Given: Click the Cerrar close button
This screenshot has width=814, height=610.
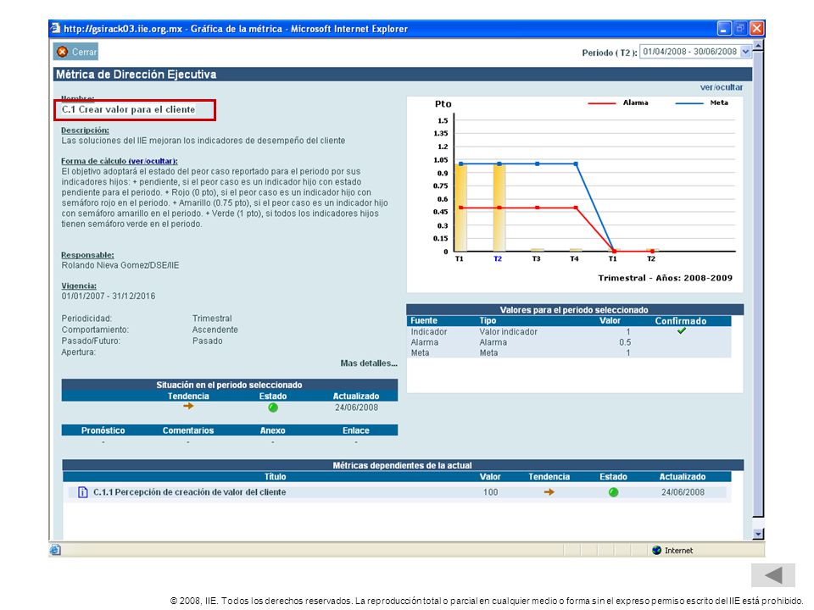Looking at the screenshot, I should (75, 52).
